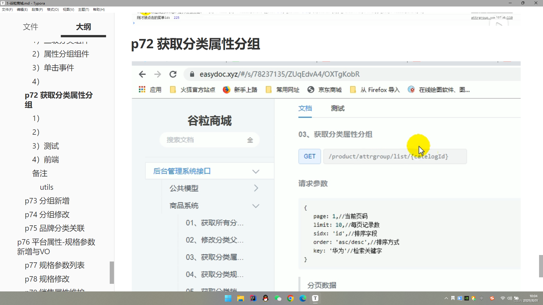The height and width of the screenshot is (305, 543).
Task: Jump to outline item p77 规格参数列表
Action: click(55, 265)
